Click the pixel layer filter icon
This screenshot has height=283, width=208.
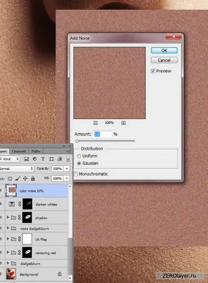pos(26,159)
